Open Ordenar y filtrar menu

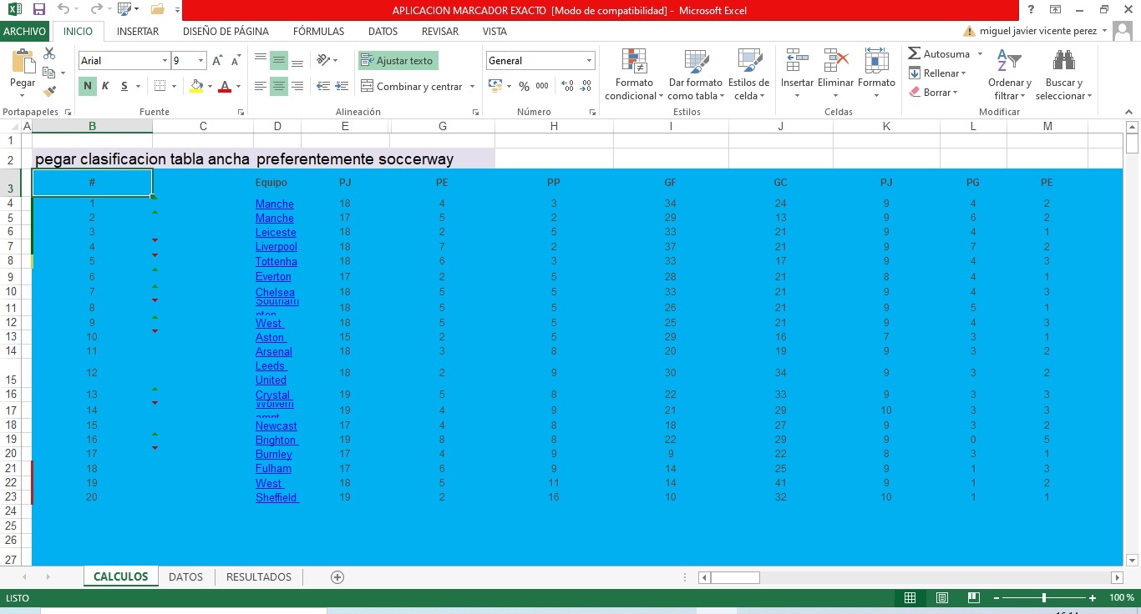(x=1010, y=74)
